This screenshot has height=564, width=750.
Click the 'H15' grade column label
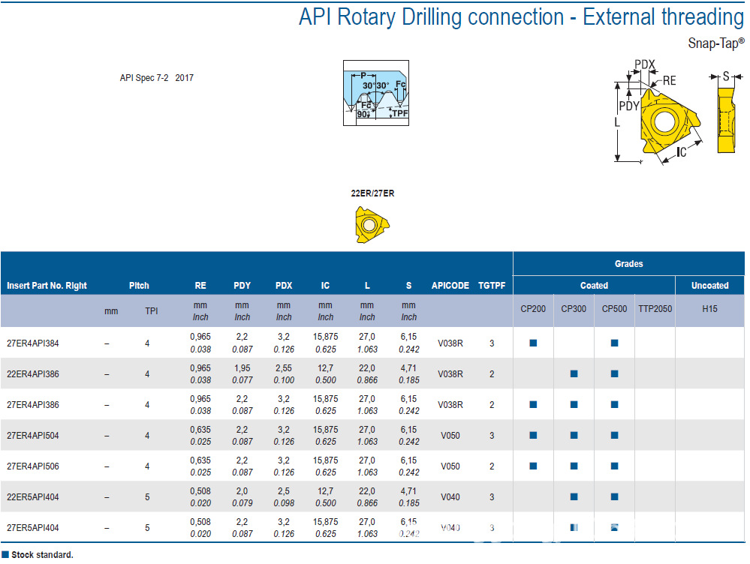(709, 309)
